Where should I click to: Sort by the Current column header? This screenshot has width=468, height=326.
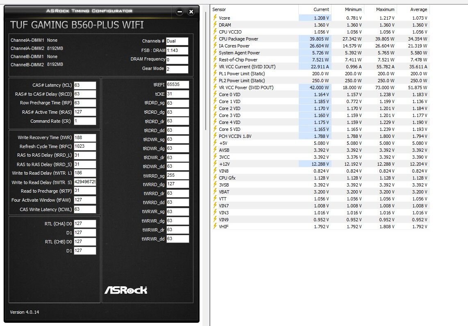(x=315, y=9)
